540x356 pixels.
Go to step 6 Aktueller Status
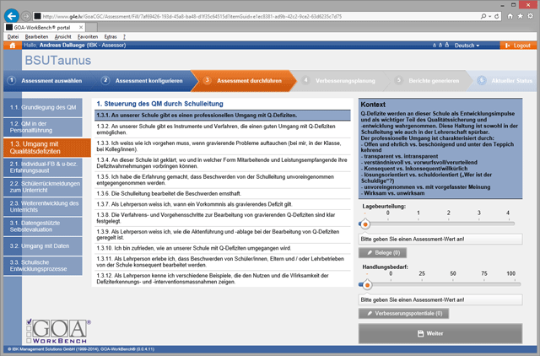click(x=505, y=81)
